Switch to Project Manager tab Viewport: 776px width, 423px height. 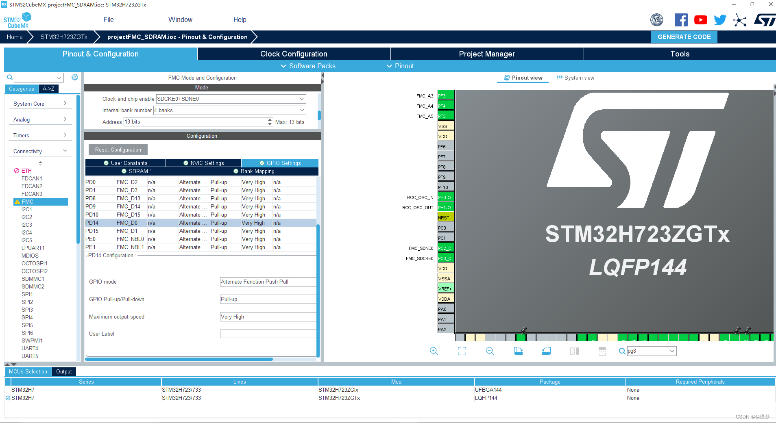coord(487,54)
